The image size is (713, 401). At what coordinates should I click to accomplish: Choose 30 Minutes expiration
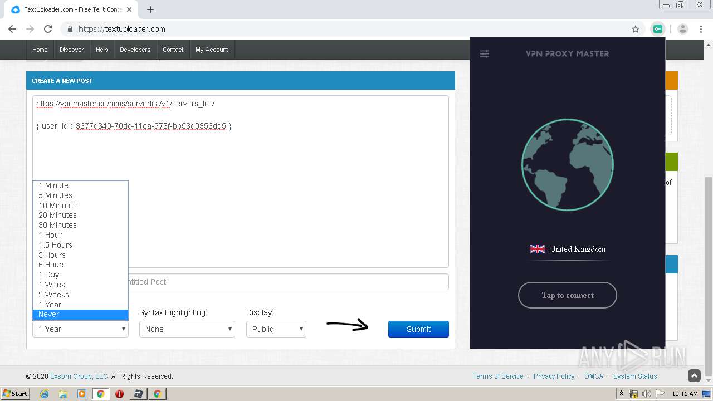pyautogui.click(x=80, y=225)
